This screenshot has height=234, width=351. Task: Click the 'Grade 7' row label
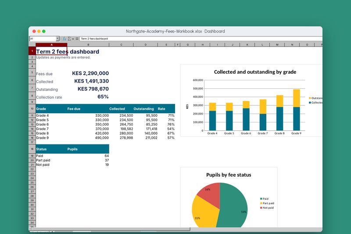coord(42,129)
